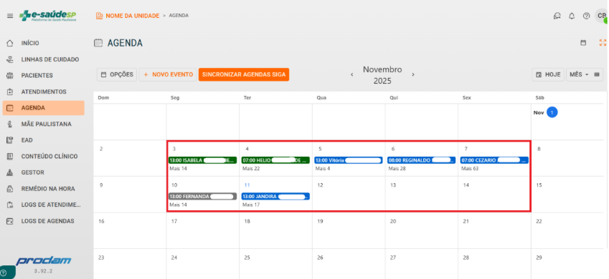
Task: Open the help question mark icon
Action: (x=587, y=16)
